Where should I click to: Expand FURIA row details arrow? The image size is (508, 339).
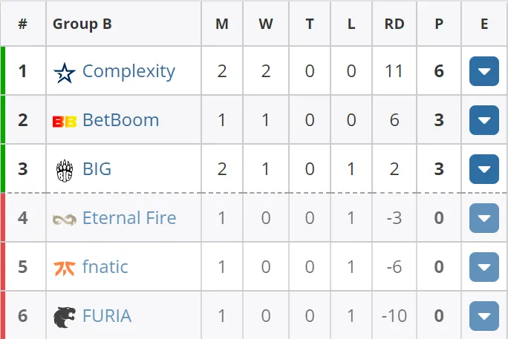[x=484, y=316]
